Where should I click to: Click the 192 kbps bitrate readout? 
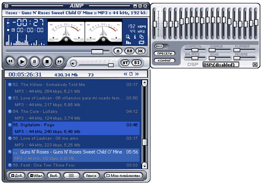[x=137, y=26]
